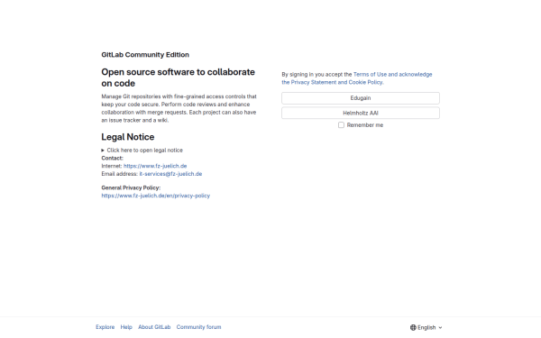Open the General Privacy Policy URL link
Image resolution: width=541 pixels, height=338 pixels.
coord(156,196)
